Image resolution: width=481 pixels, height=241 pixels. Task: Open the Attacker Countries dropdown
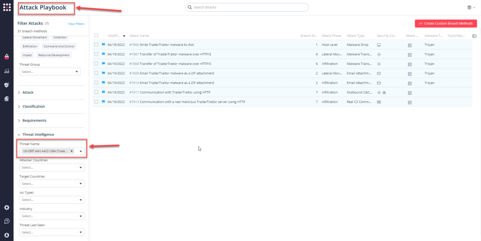(52, 168)
